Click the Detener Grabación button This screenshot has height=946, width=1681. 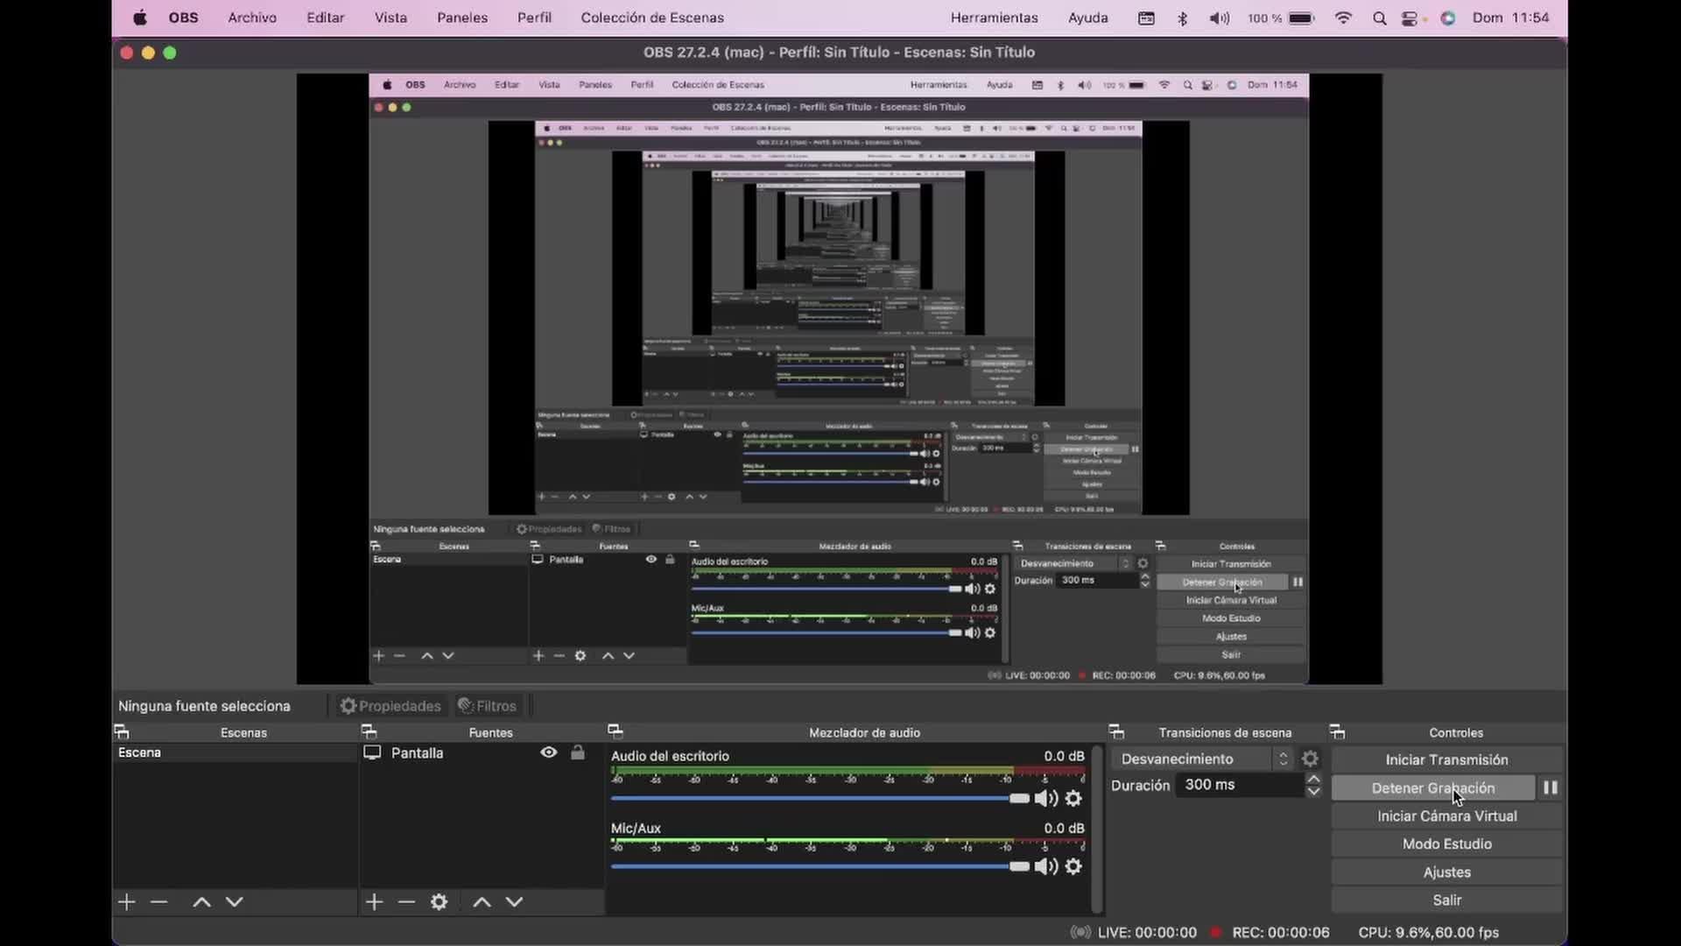[x=1432, y=787]
